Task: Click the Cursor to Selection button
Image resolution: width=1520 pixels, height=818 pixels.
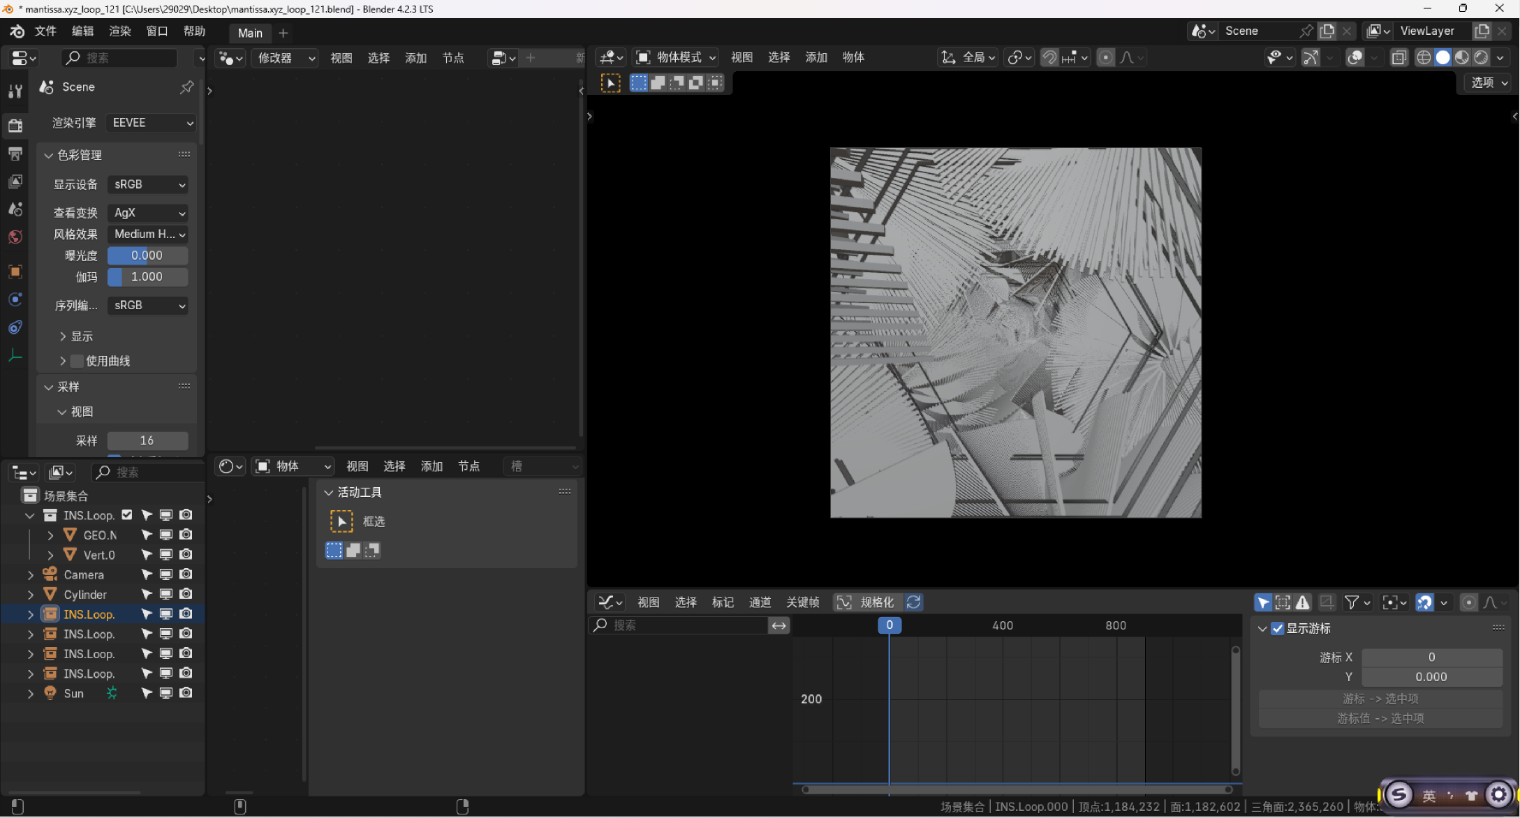Action: (1380, 699)
